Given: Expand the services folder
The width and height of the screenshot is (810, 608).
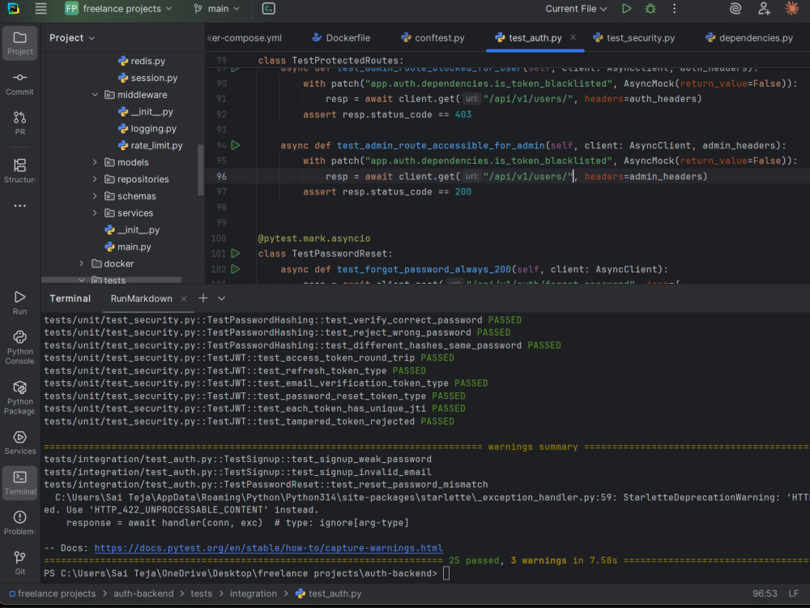Looking at the screenshot, I should (x=95, y=213).
